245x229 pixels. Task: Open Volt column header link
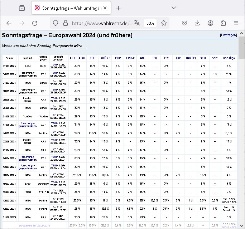coord(215,58)
